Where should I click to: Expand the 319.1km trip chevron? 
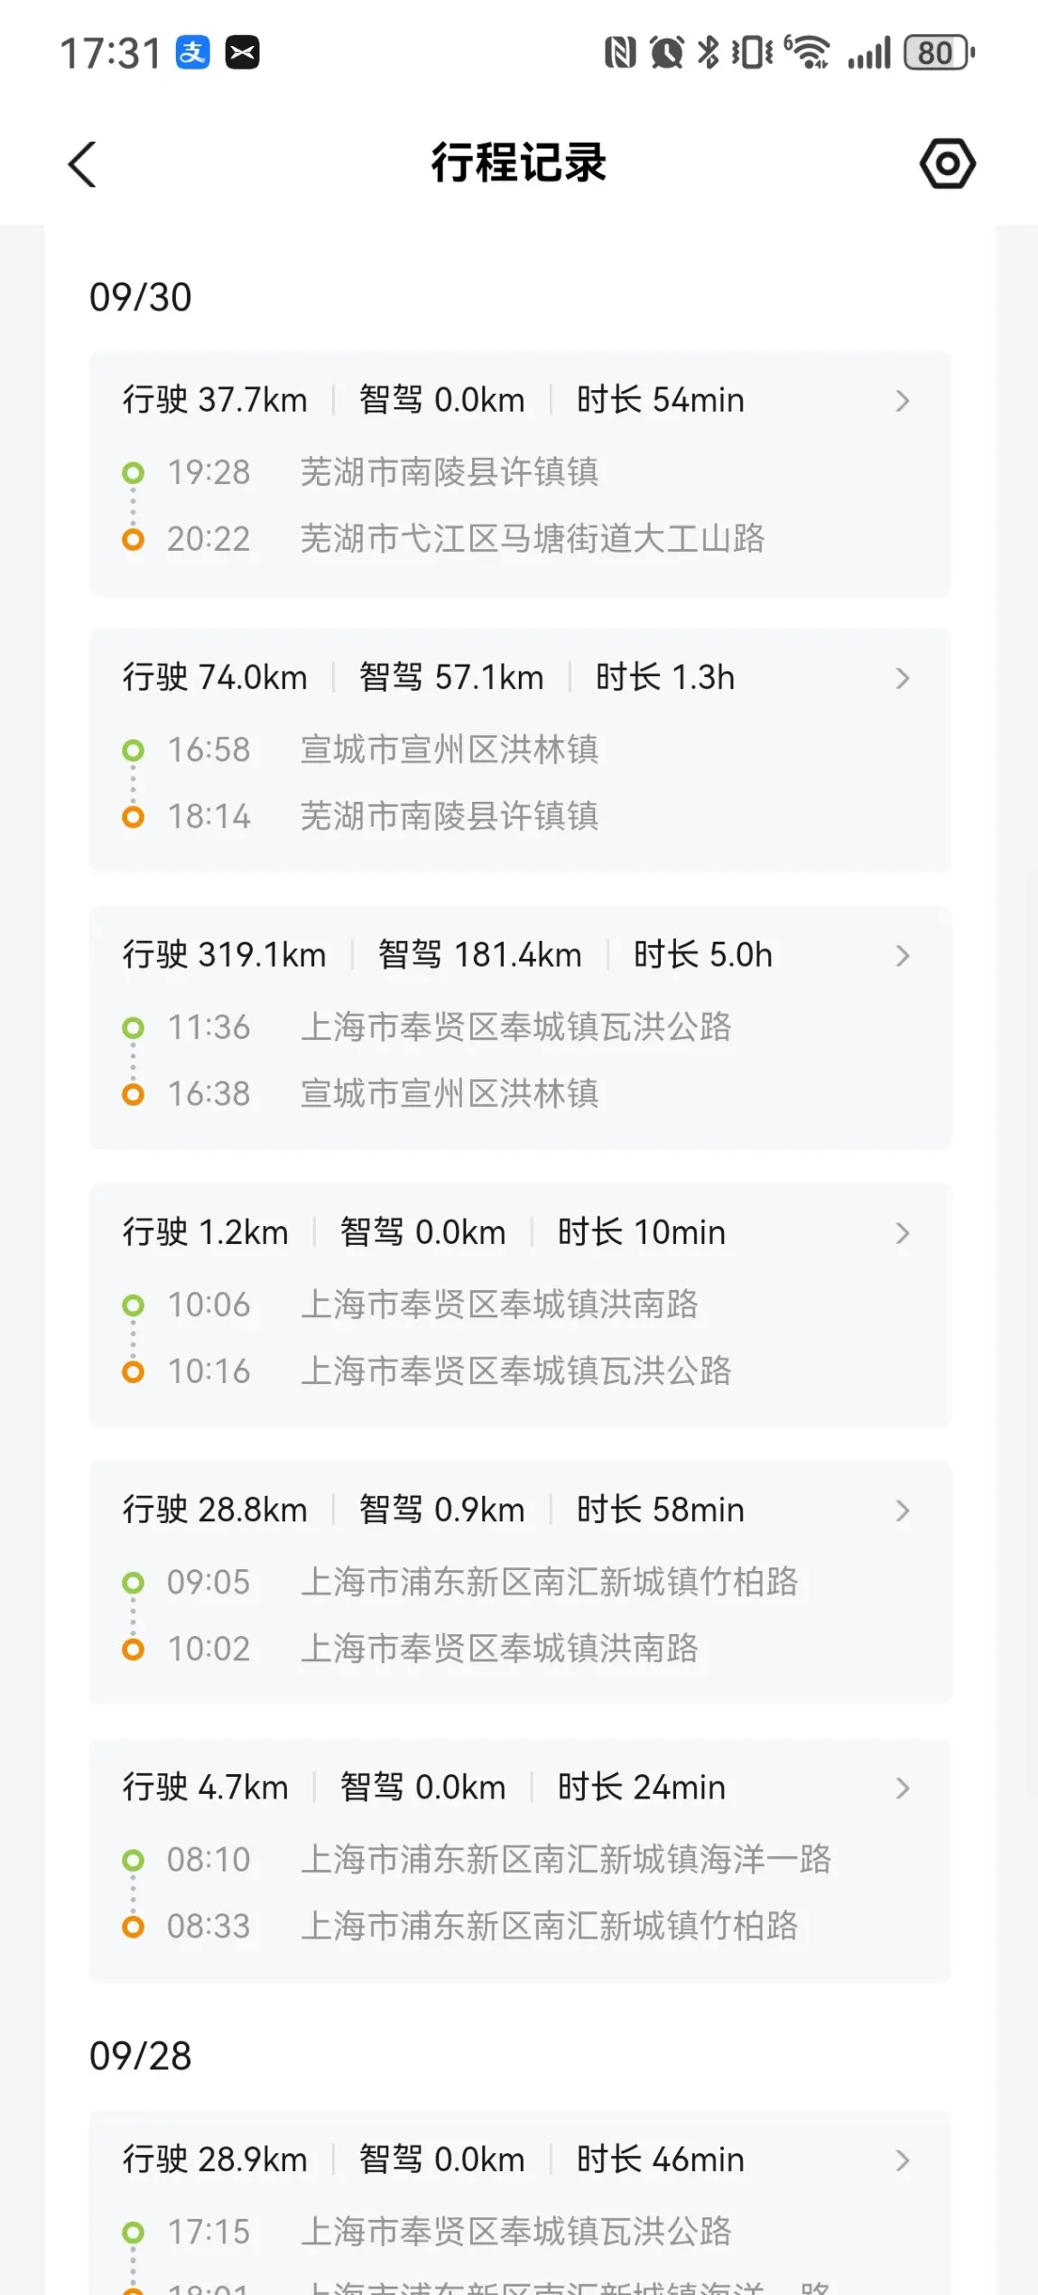902,955
